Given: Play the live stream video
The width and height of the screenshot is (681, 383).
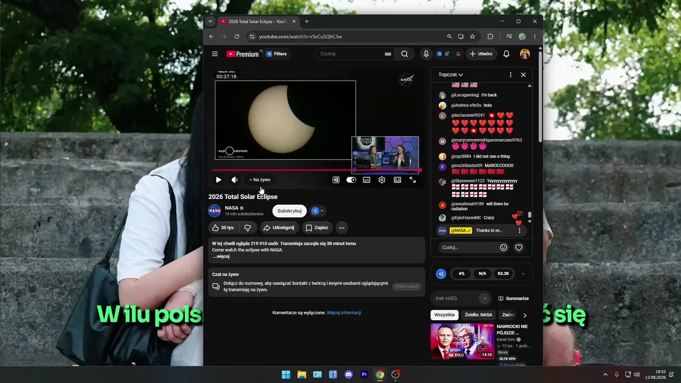Looking at the screenshot, I should [218, 180].
